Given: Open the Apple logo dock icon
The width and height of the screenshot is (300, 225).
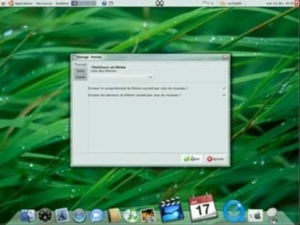Looking at the screenshot, I should point(256,216).
